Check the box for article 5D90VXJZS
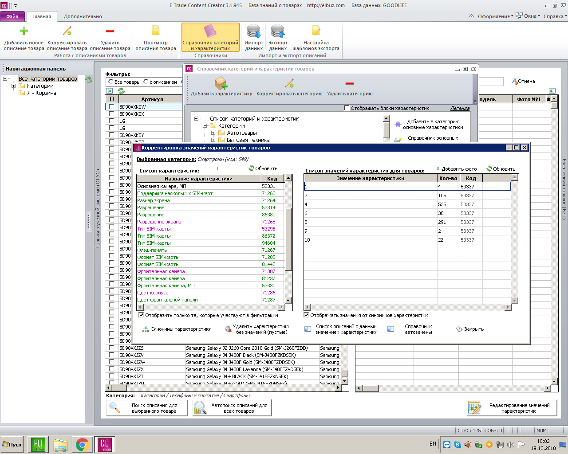Viewport: 568px width, 454px height. pos(111,348)
